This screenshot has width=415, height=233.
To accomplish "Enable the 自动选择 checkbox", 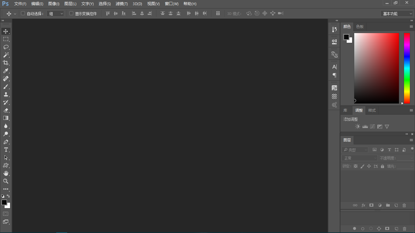I will click(x=23, y=13).
